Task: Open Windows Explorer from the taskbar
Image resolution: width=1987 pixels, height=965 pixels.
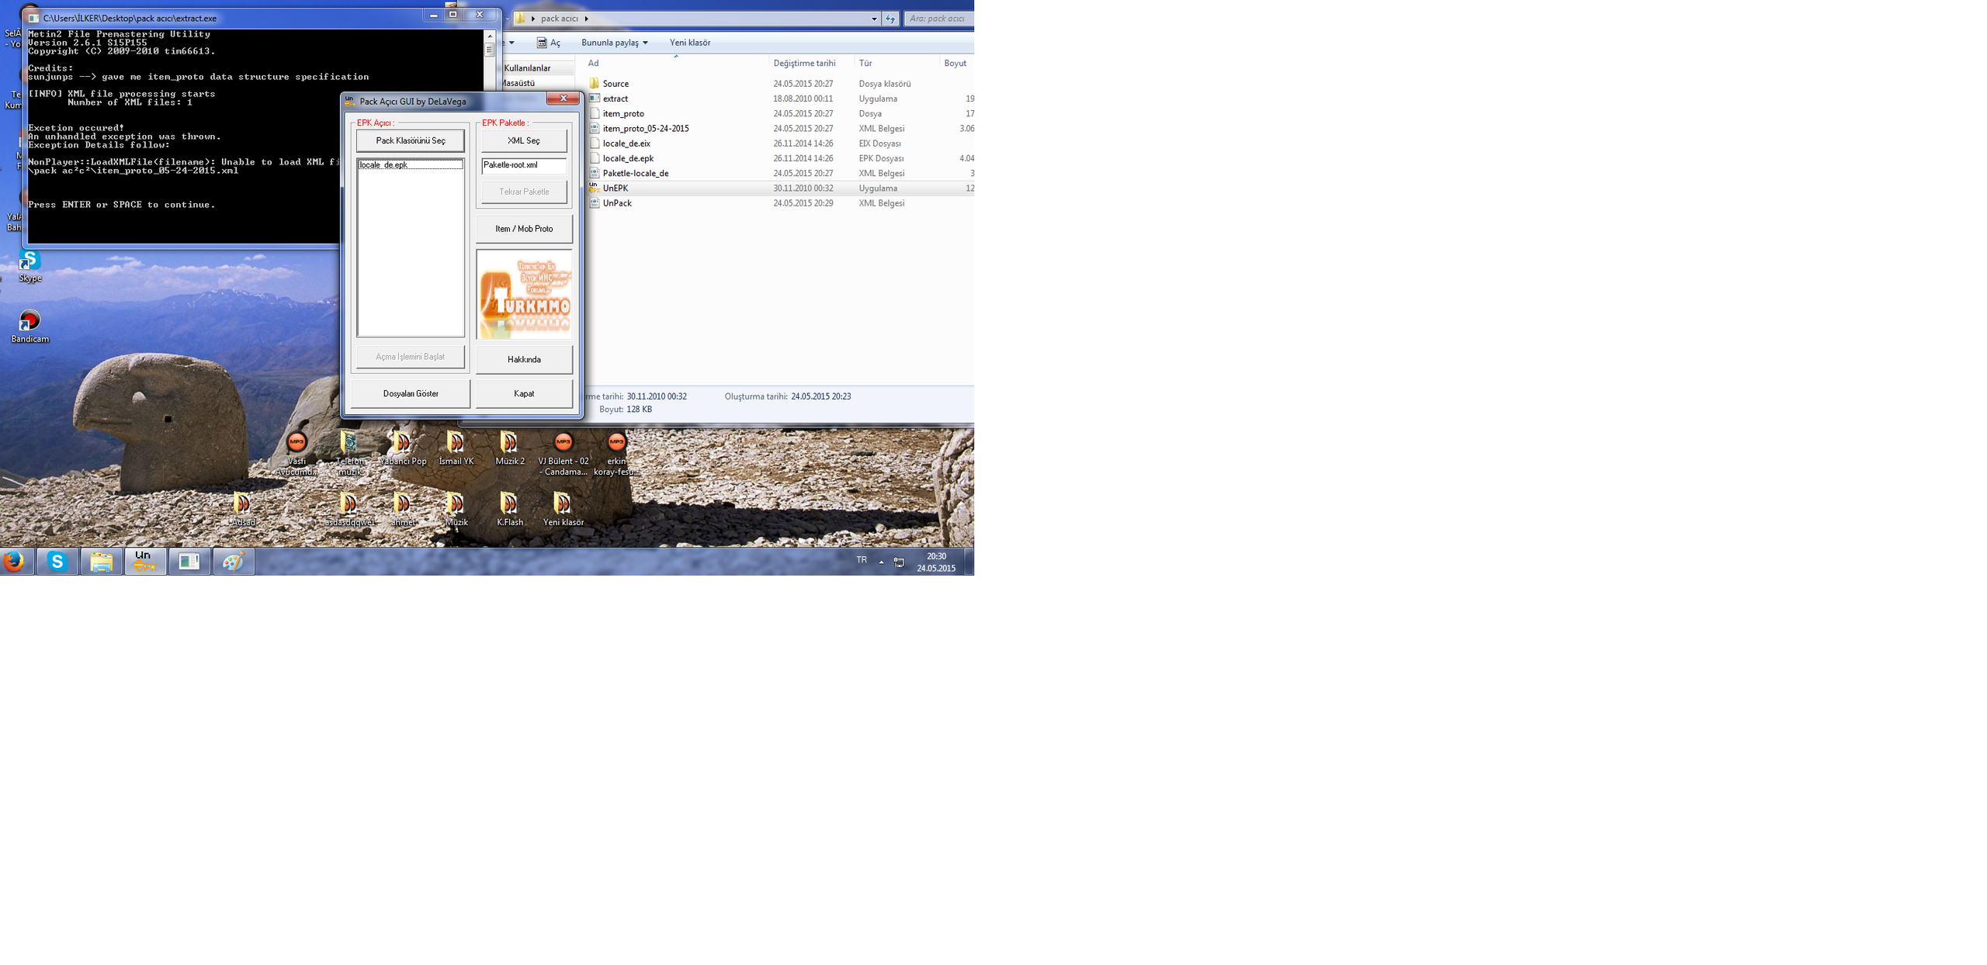Action: [101, 562]
